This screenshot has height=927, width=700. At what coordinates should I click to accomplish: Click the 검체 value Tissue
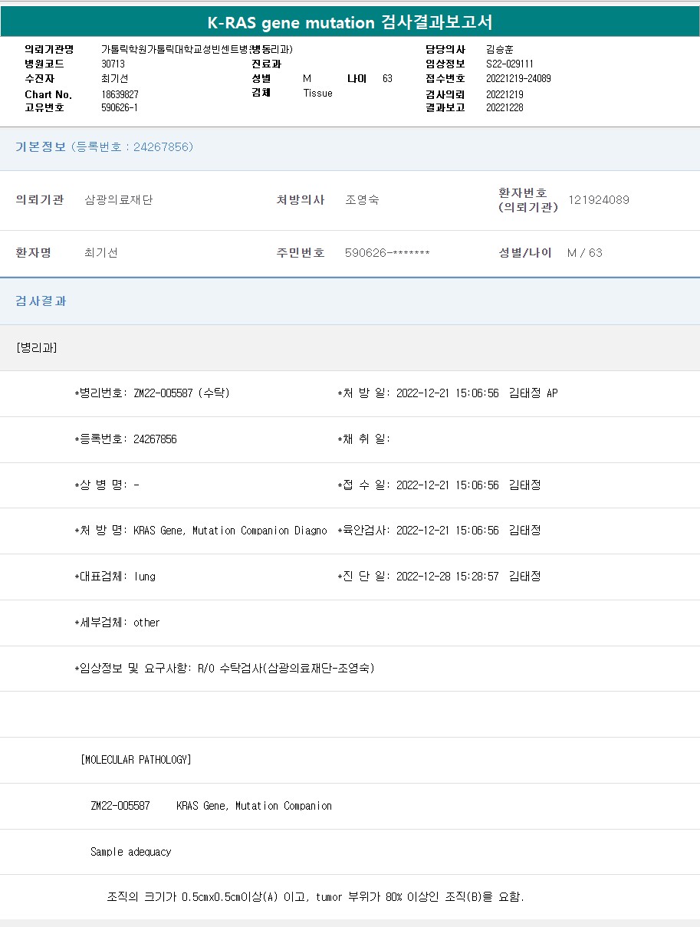[x=317, y=93]
